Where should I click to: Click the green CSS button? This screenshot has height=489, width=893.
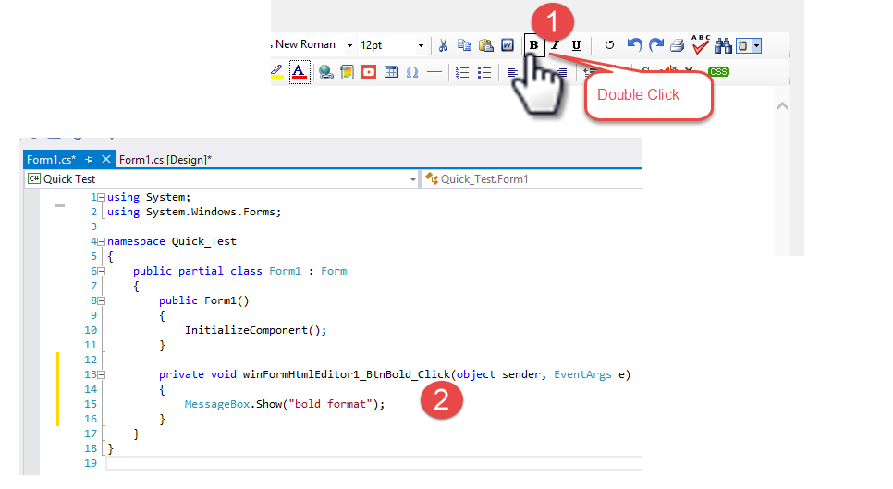718,72
